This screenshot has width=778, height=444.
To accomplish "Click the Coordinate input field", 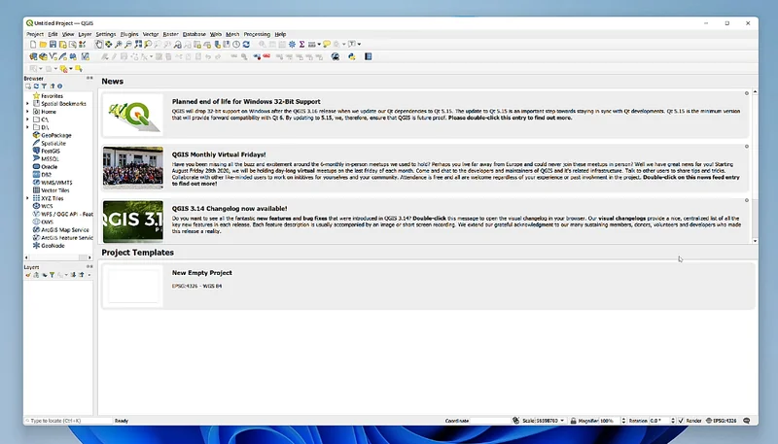I will coord(490,421).
